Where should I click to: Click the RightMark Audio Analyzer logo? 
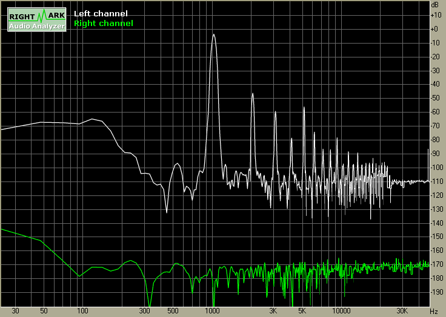point(37,19)
